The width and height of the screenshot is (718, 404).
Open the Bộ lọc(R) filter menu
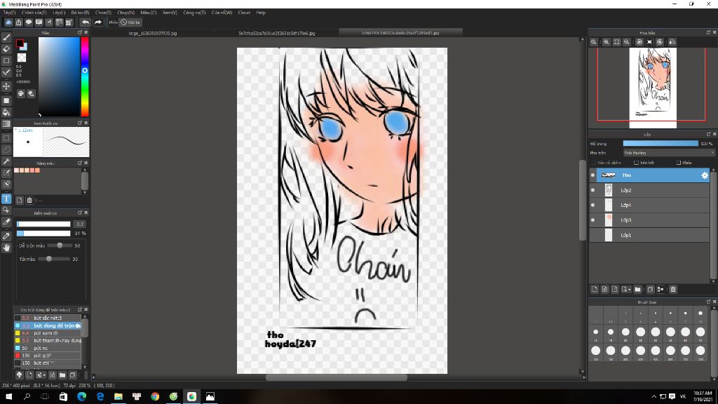coord(80,13)
